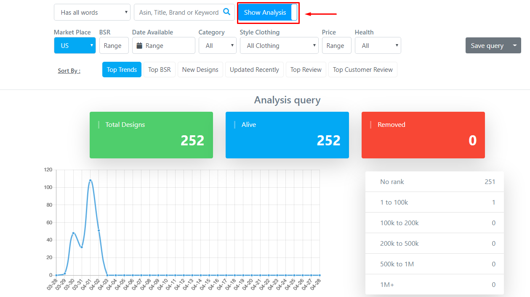Focus the Asin, Title, Brand keyword search box
The width and height of the screenshot is (530, 297).
tap(178, 13)
